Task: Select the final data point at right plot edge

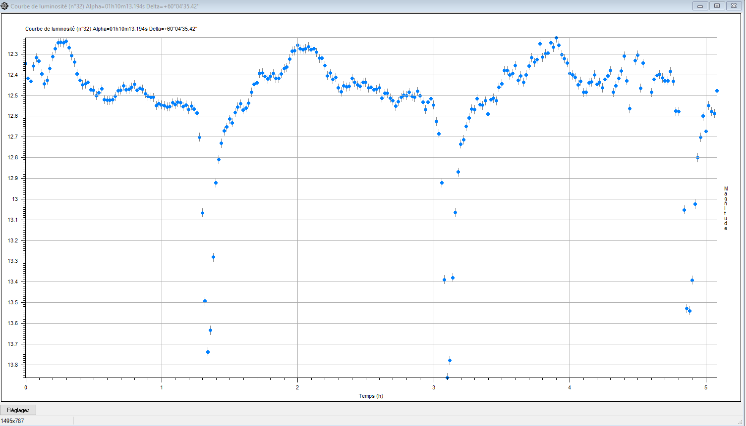Action: [x=717, y=91]
